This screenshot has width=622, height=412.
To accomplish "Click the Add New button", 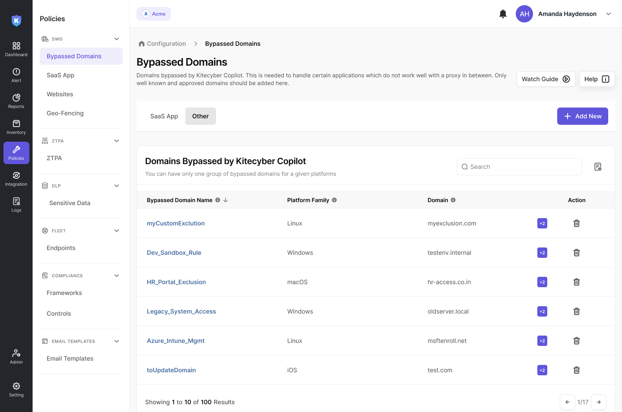I will [x=582, y=116].
